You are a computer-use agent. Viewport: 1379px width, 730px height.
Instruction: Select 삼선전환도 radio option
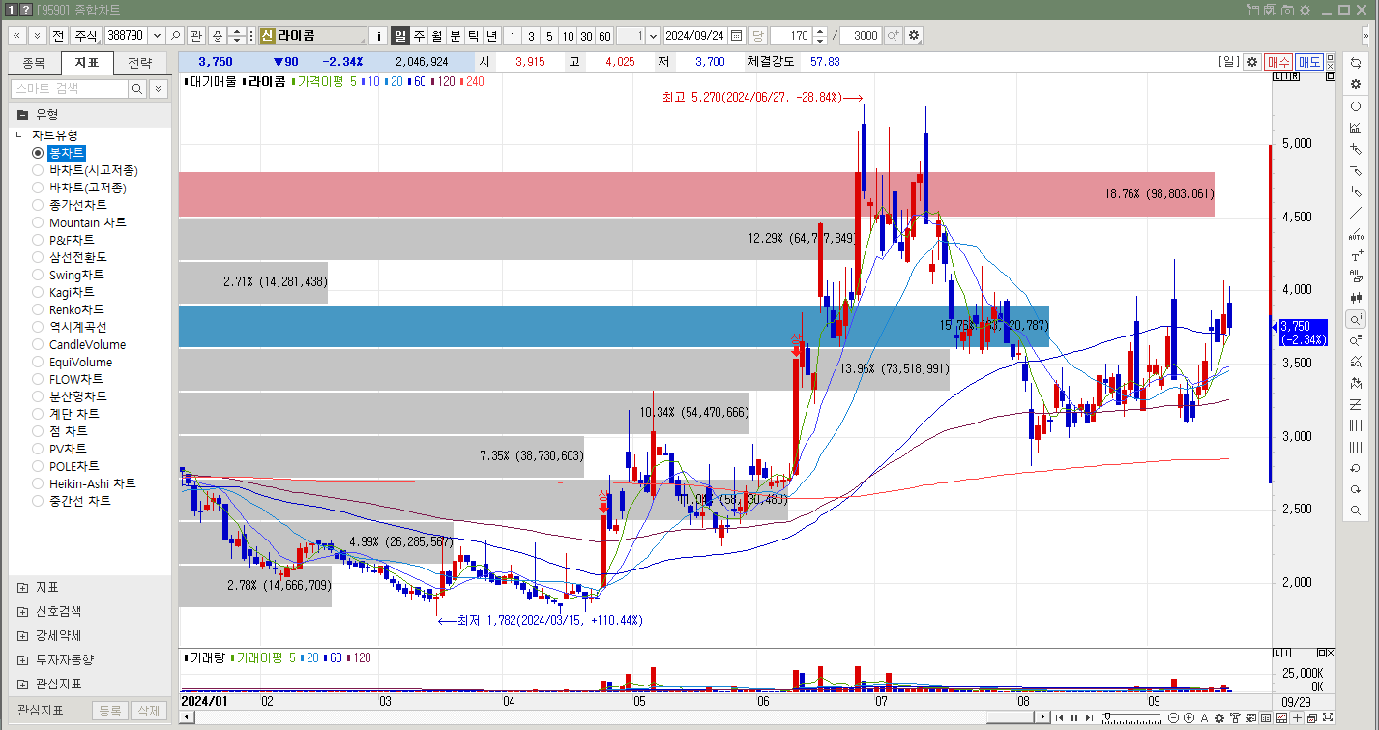click(38, 257)
